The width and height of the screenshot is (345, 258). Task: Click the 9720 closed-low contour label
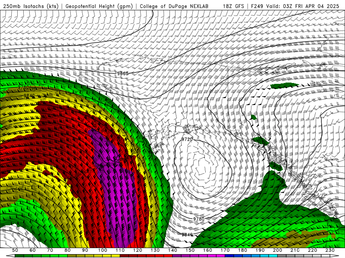coord(187,139)
